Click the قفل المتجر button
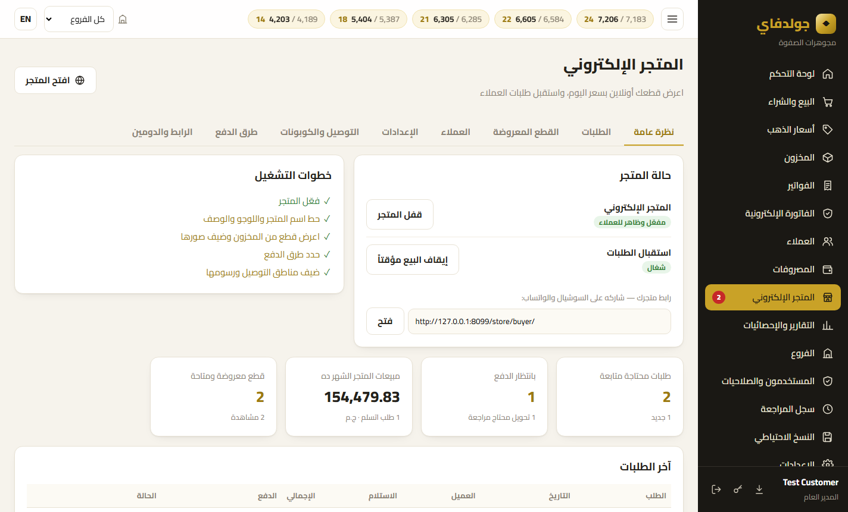This screenshot has height=512, width=848. point(400,215)
